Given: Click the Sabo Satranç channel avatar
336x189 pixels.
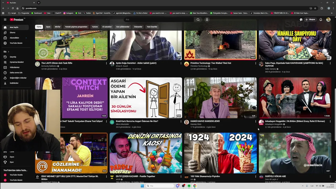Looking at the screenshot, I should click(x=261, y=64).
